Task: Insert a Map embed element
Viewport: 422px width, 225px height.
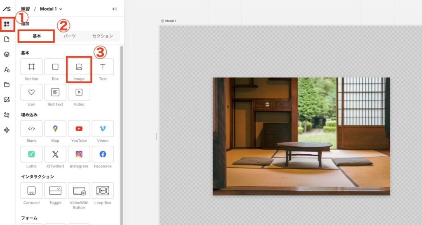Action: click(55, 129)
